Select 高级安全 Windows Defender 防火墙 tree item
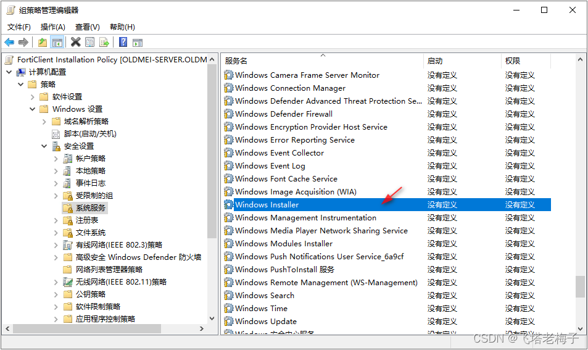 [138, 257]
